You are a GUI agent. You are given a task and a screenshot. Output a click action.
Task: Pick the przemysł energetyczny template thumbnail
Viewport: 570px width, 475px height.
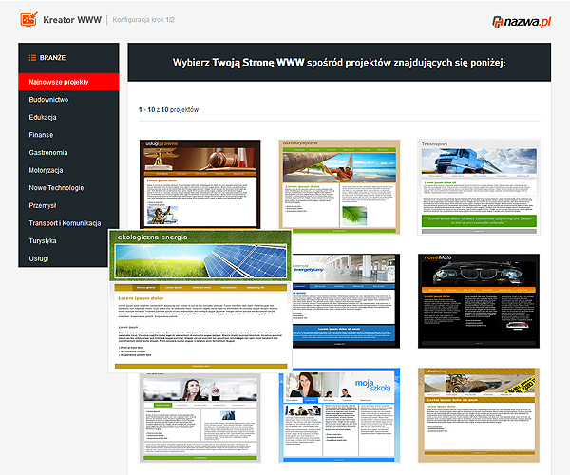point(346,301)
